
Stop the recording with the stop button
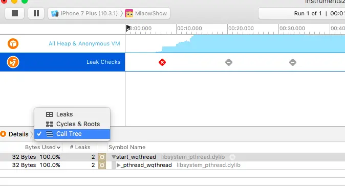14,13
